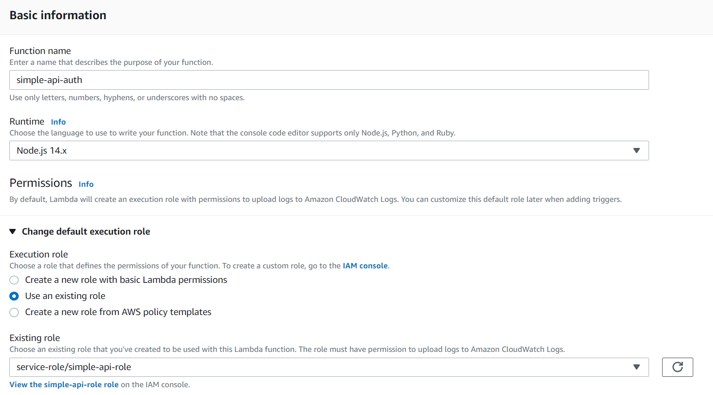This screenshot has width=713, height=395.
Task: Click the Function name text field
Action: 329,80
